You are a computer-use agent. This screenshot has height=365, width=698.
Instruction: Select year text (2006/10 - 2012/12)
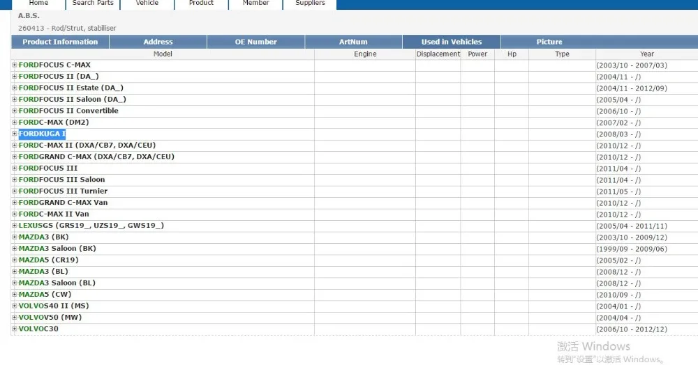click(x=632, y=329)
